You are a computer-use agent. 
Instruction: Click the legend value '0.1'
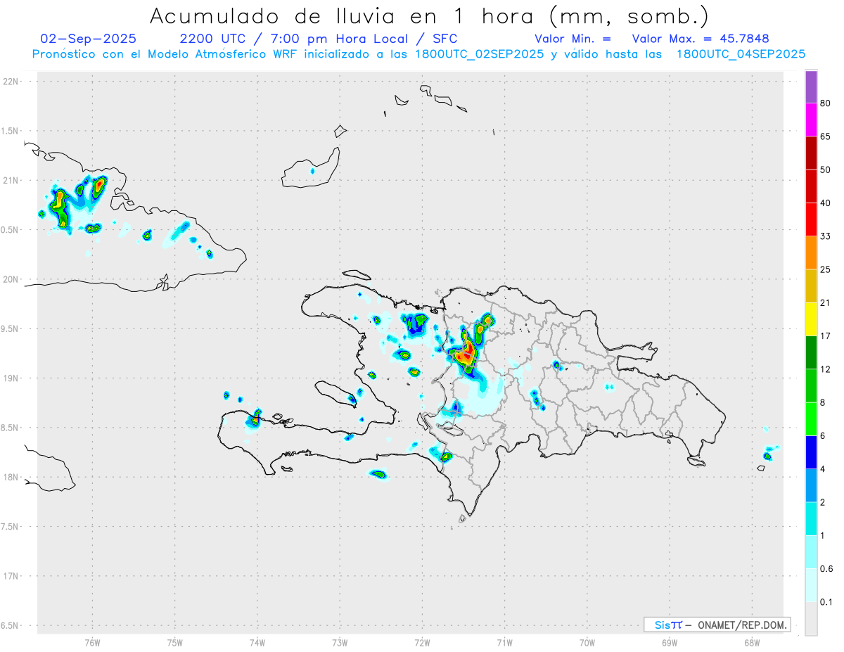click(827, 602)
